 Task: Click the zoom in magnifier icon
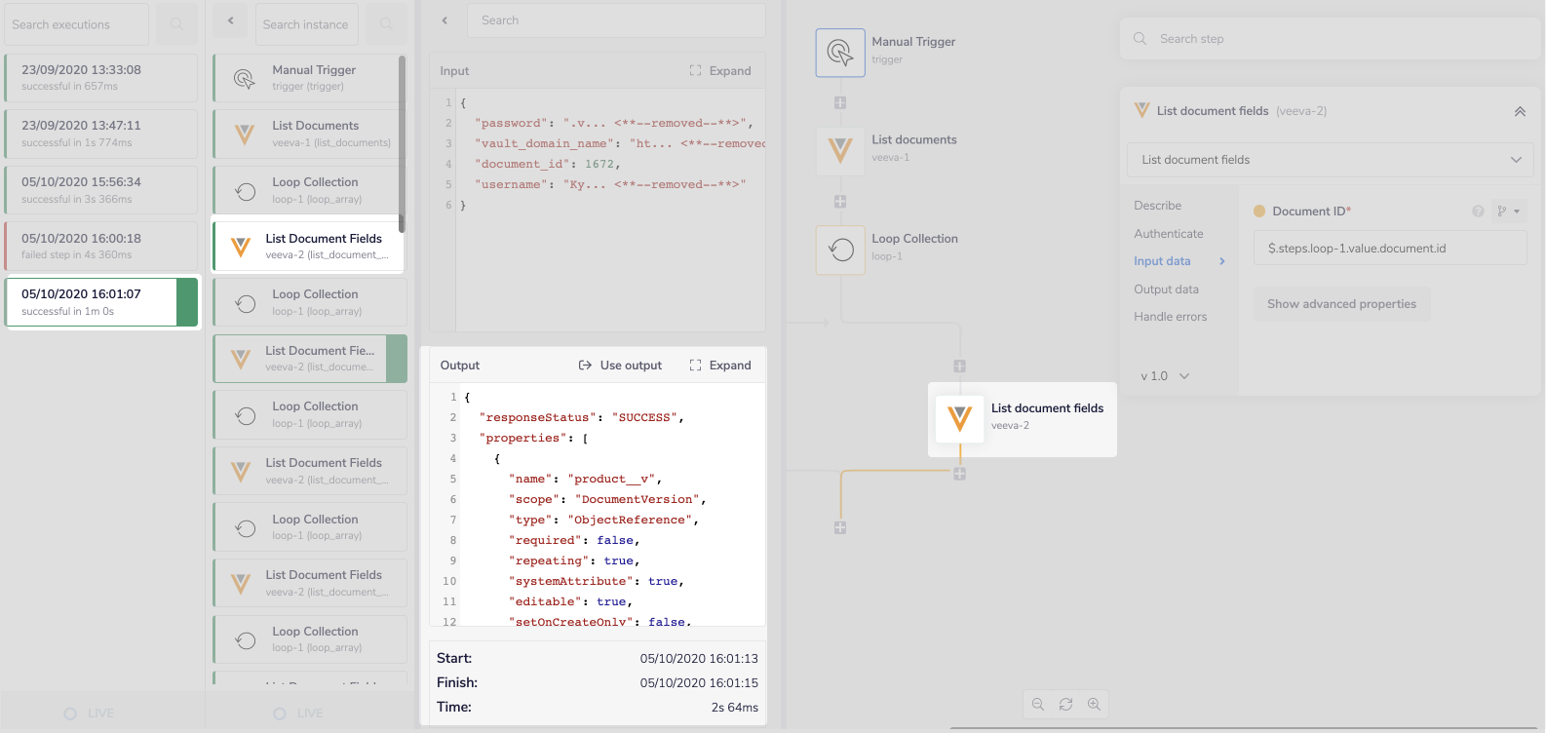click(1094, 704)
